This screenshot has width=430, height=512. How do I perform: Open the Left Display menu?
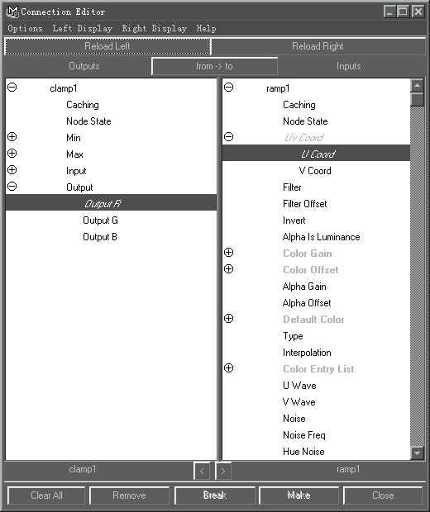click(x=83, y=28)
